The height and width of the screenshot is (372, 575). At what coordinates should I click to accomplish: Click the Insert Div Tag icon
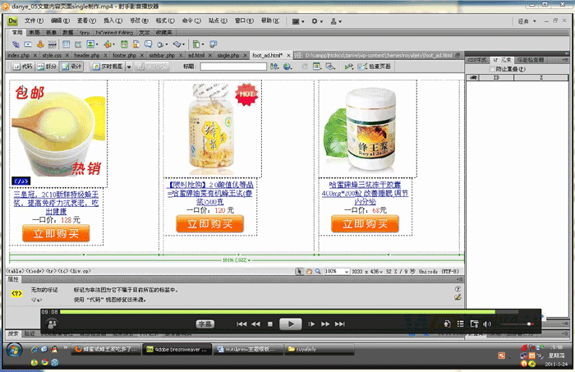78,44
